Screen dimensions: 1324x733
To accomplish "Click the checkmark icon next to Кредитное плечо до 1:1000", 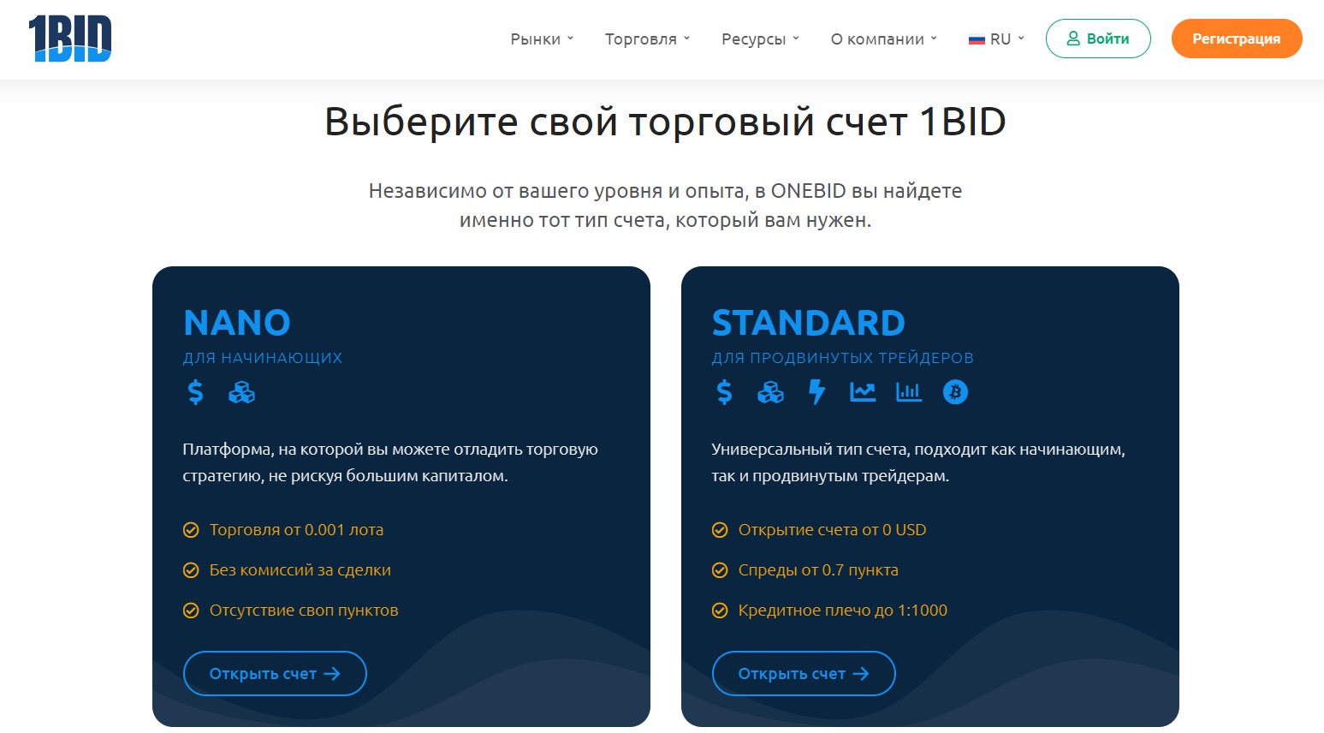I will 720,611.
